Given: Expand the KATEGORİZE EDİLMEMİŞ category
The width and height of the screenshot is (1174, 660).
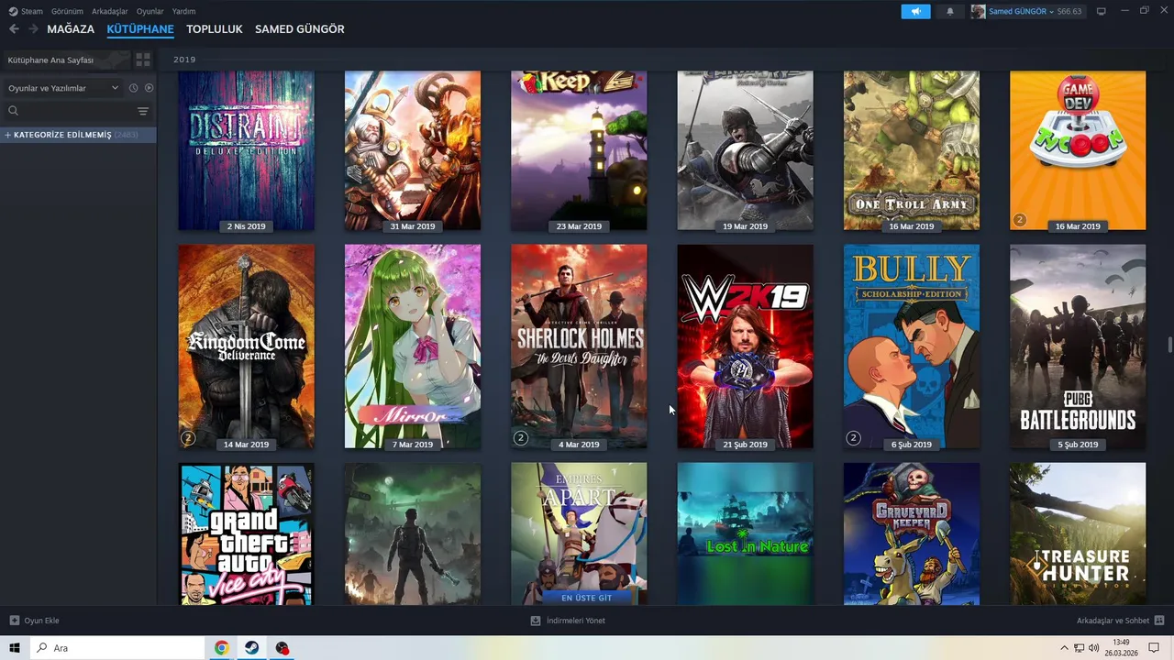Looking at the screenshot, I should (78, 135).
